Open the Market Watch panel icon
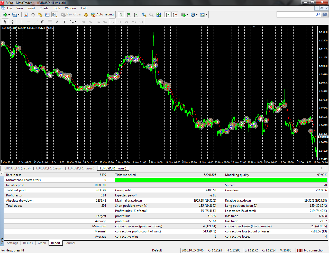Viewport: 329px width, 253px height. click(26, 15)
